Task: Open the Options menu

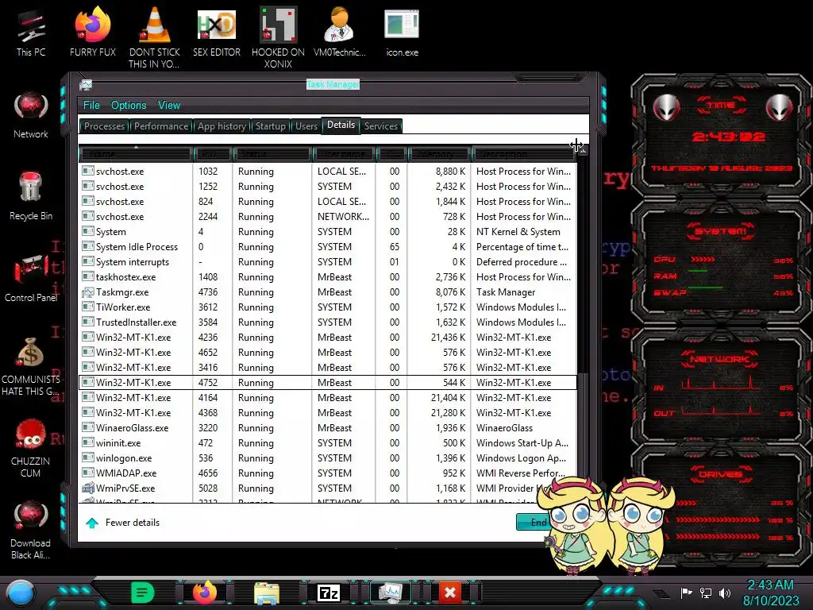Action: coord(129,106)
